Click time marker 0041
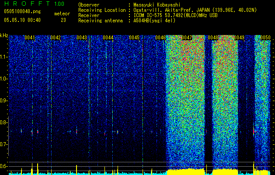This screenshot has height=175, width=275. coord(29,38)
